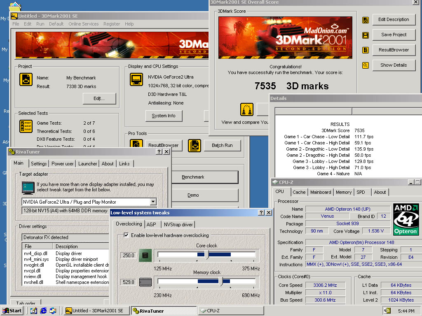422x316 pixels.
Task: Click the taskbar clock showing 5:44 PM
Action: pos(406,311)
